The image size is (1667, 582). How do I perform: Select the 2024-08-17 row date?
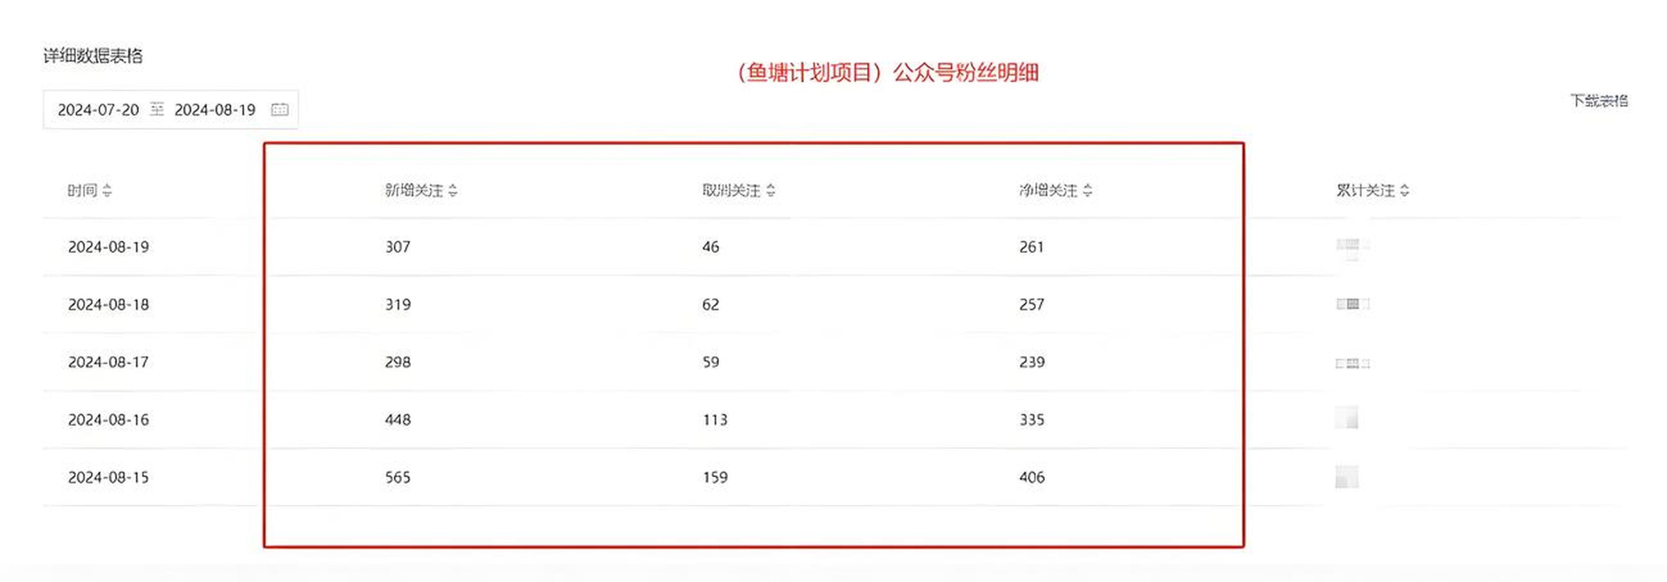pyautogui.click(x=109, y=362)
